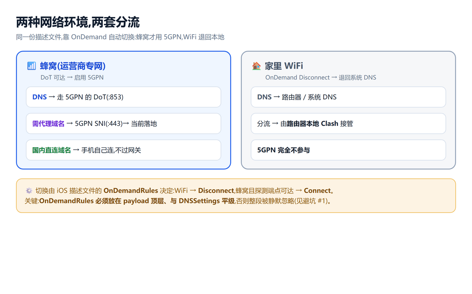Click the row 5GPN 完全不参与
The height and width of the screenshot is (294, 472).
[348, 150]
